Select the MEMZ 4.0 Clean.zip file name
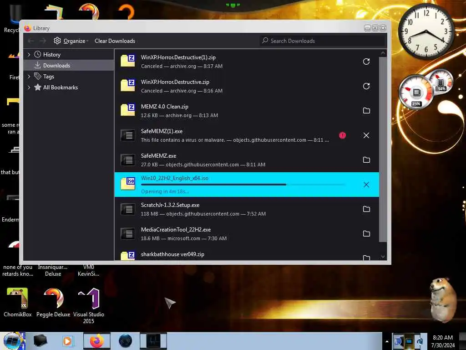466x350 pixels. tap(164, 107)
